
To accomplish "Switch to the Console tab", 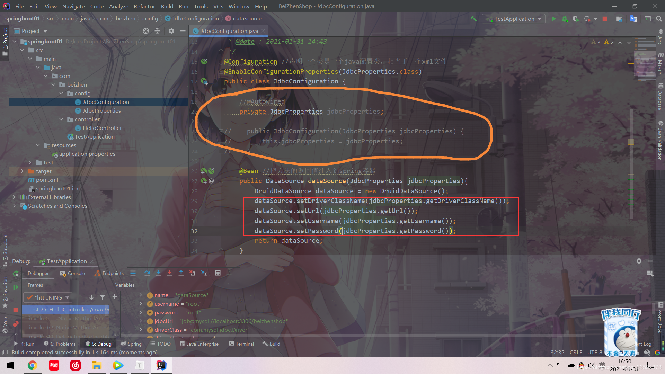I will click(72, 273).
